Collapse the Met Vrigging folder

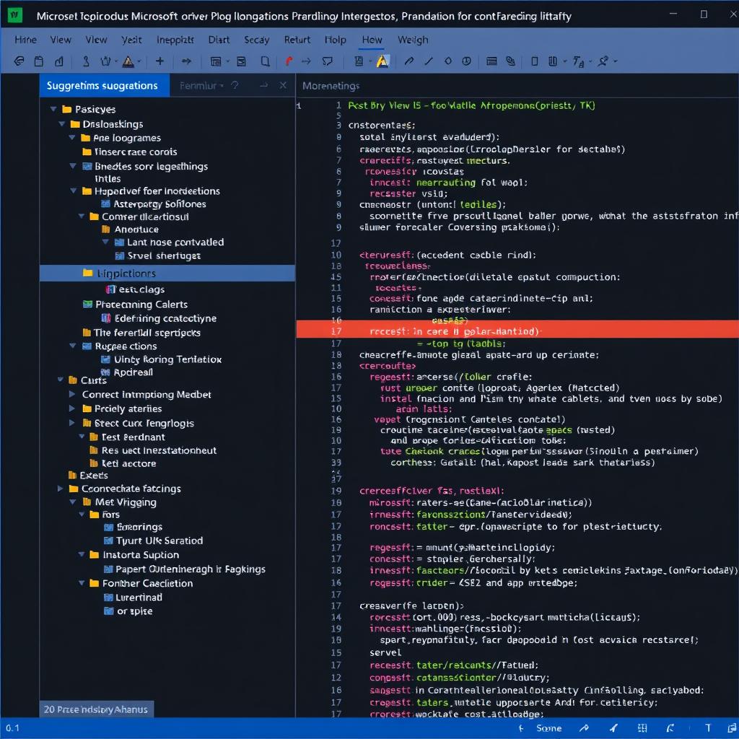tap(73, 502)
